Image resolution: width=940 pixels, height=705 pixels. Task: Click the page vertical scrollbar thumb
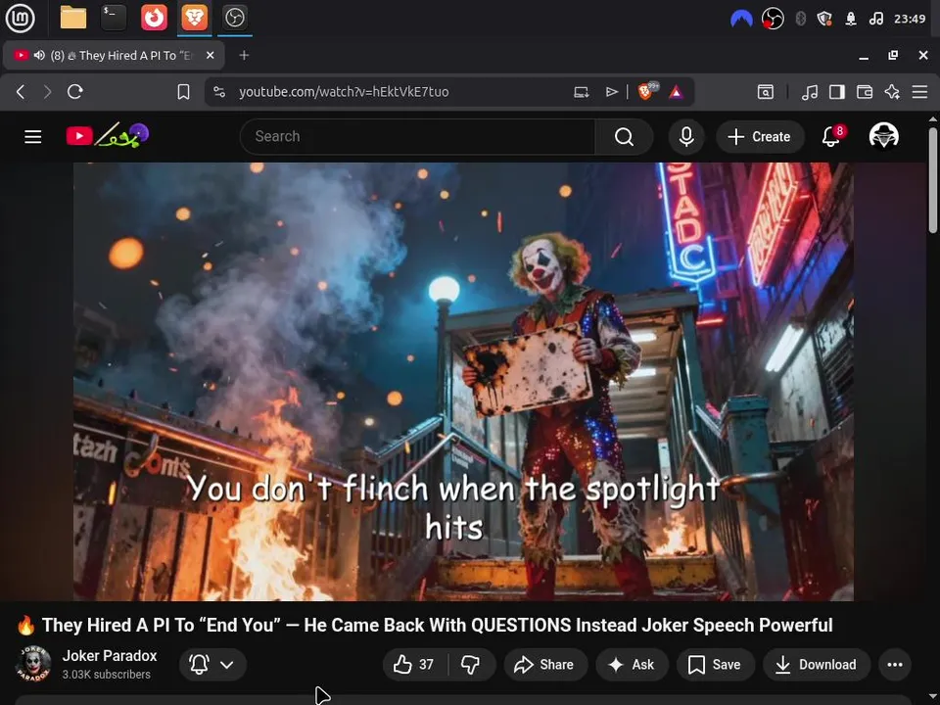click(933, 180)
